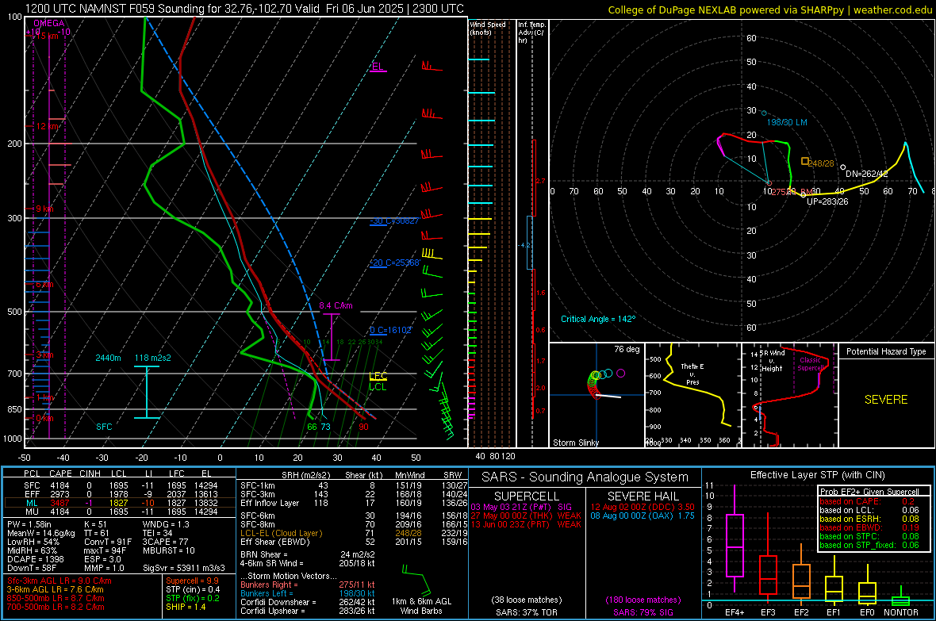
Task: Select the 03 May 03 21Z SIG analogue
Action: pos(521,507)
